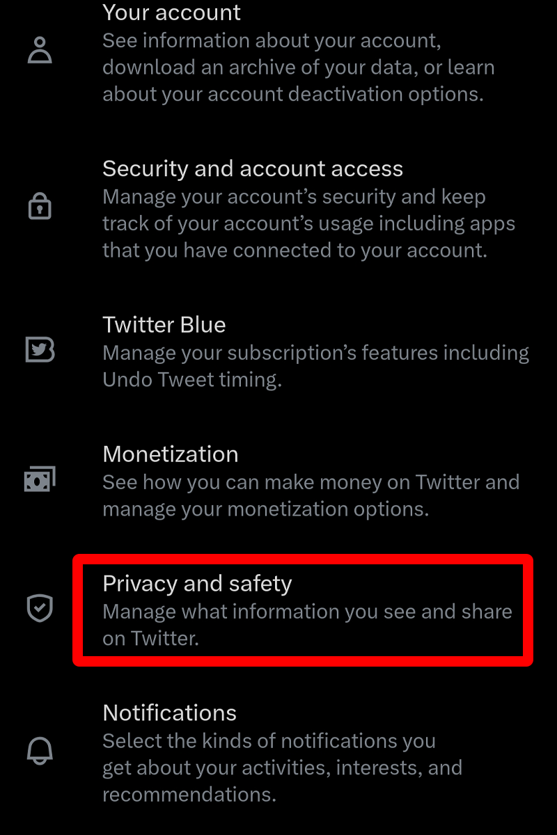Tap the shield checkmark Privacy icon

coord(40,608)
